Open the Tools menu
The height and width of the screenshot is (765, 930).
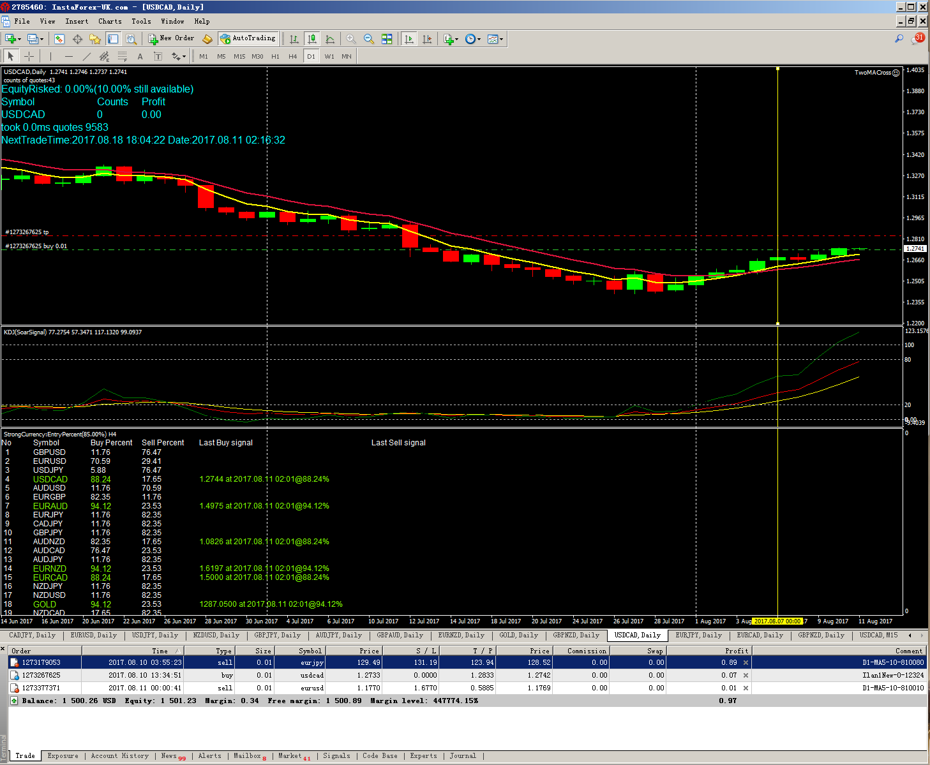pyautogui.click(x=141, y=21)
